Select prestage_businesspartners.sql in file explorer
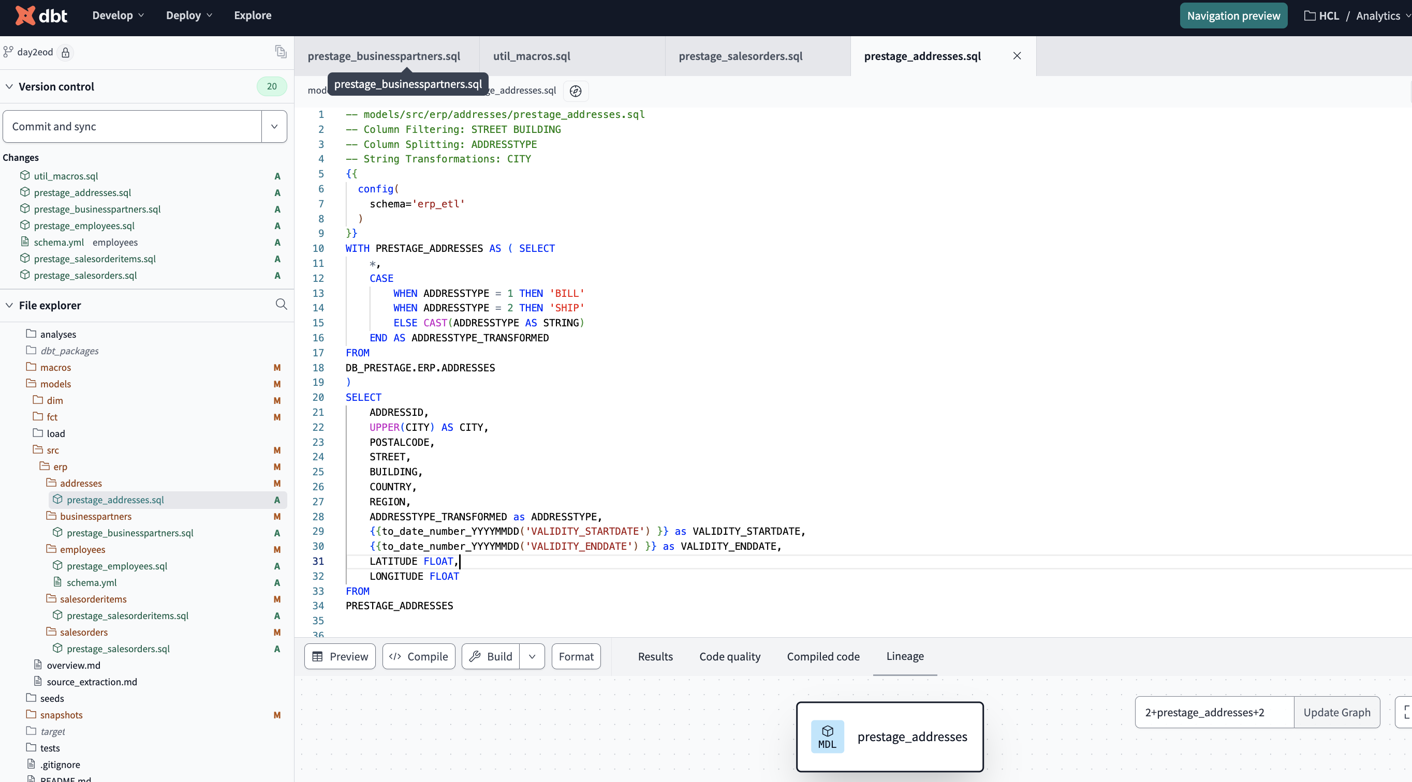The height and width of the screenshot is (782, 1412). click(129, 532)
